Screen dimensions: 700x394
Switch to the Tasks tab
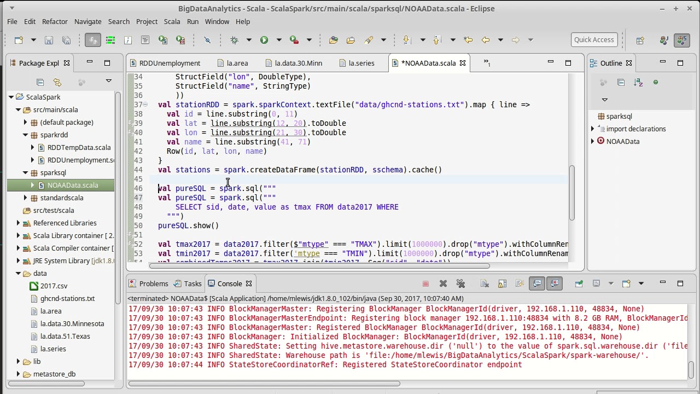188,283
